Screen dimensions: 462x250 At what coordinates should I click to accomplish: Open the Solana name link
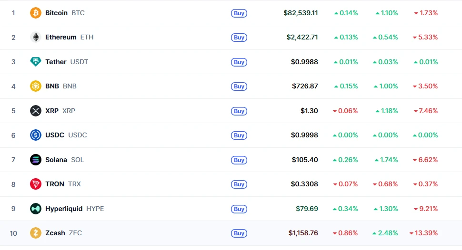pyautogui.click(x=56, y=160)
